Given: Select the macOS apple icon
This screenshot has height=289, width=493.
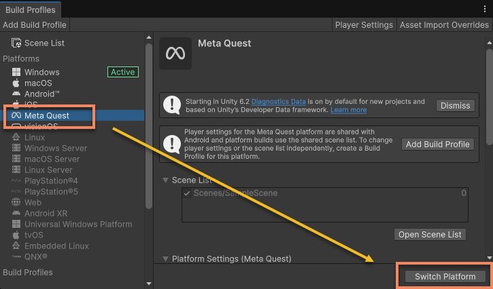Looking at the screenshot, I should [16, 83].
